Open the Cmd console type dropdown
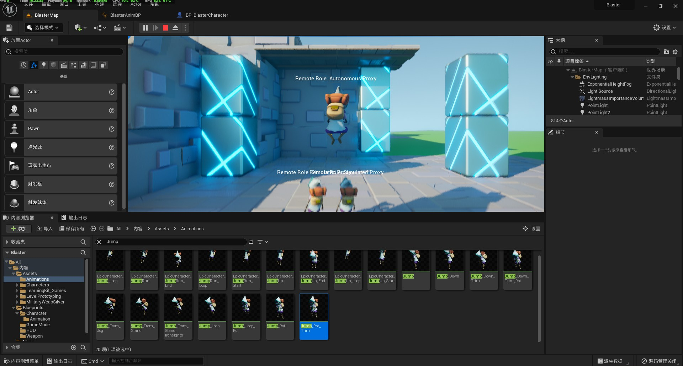Image resolution: width=683 pixels, height=366 pixels. click(x=92, y=361)
